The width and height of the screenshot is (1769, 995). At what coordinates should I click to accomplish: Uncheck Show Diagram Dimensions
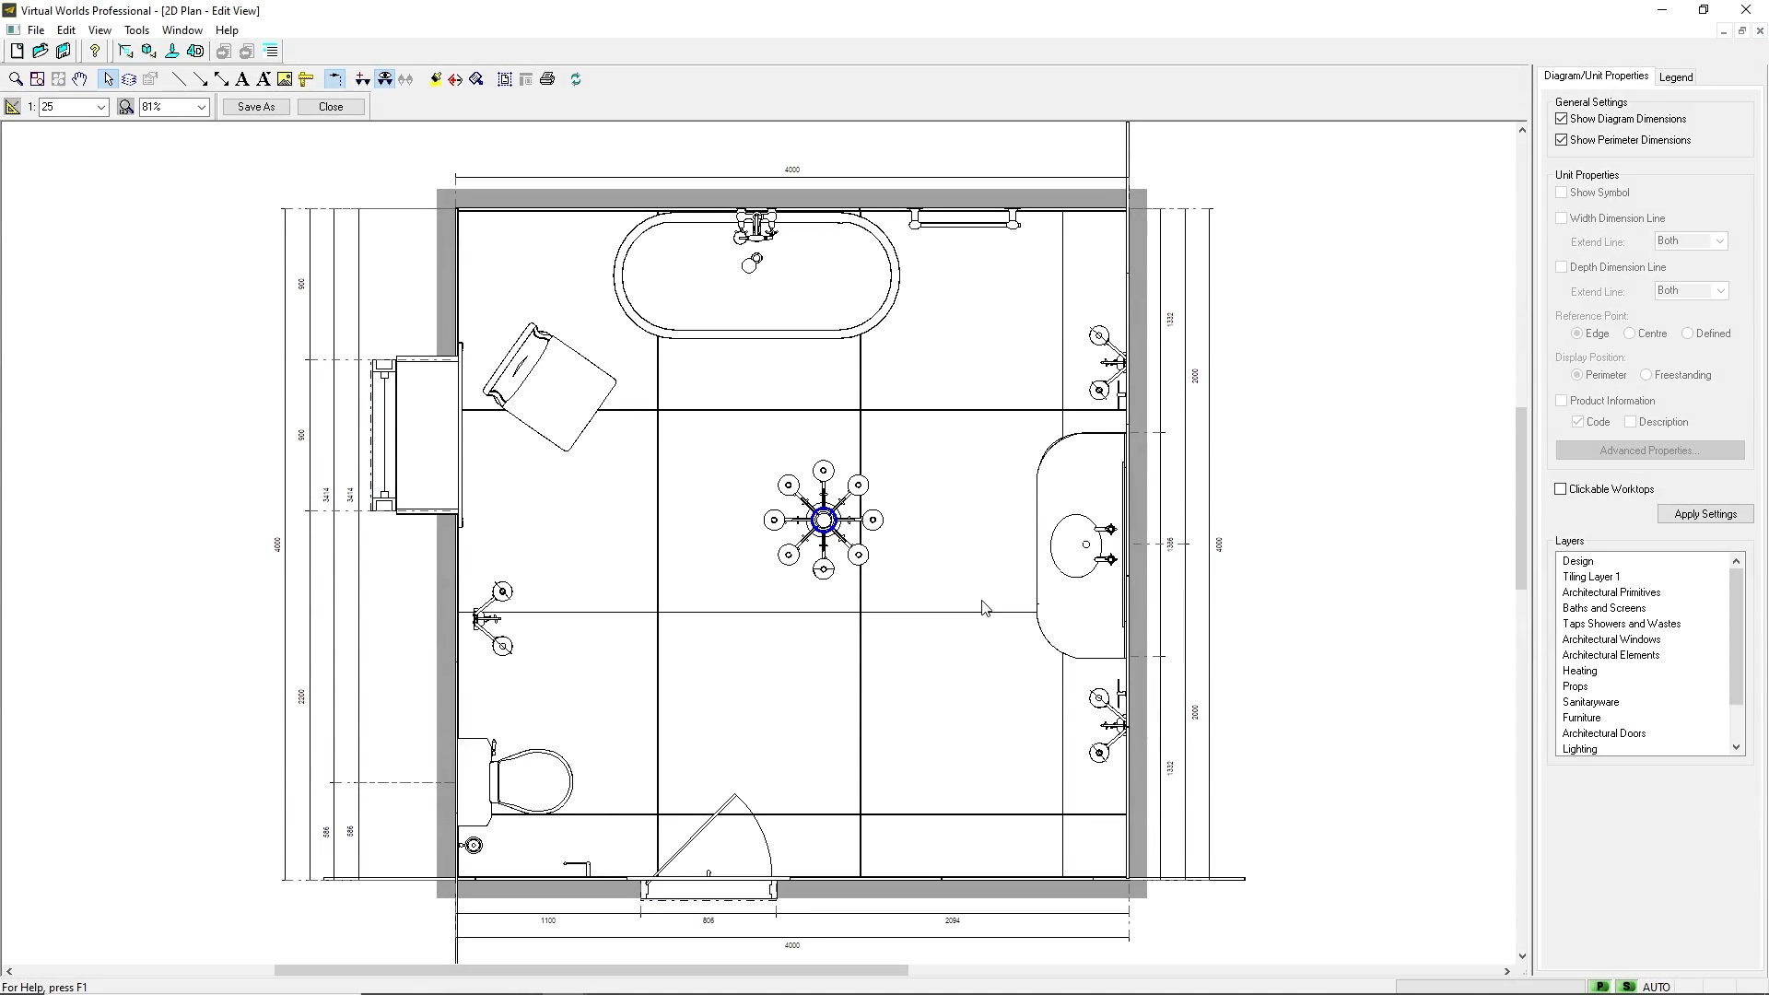pos(1561,119)
